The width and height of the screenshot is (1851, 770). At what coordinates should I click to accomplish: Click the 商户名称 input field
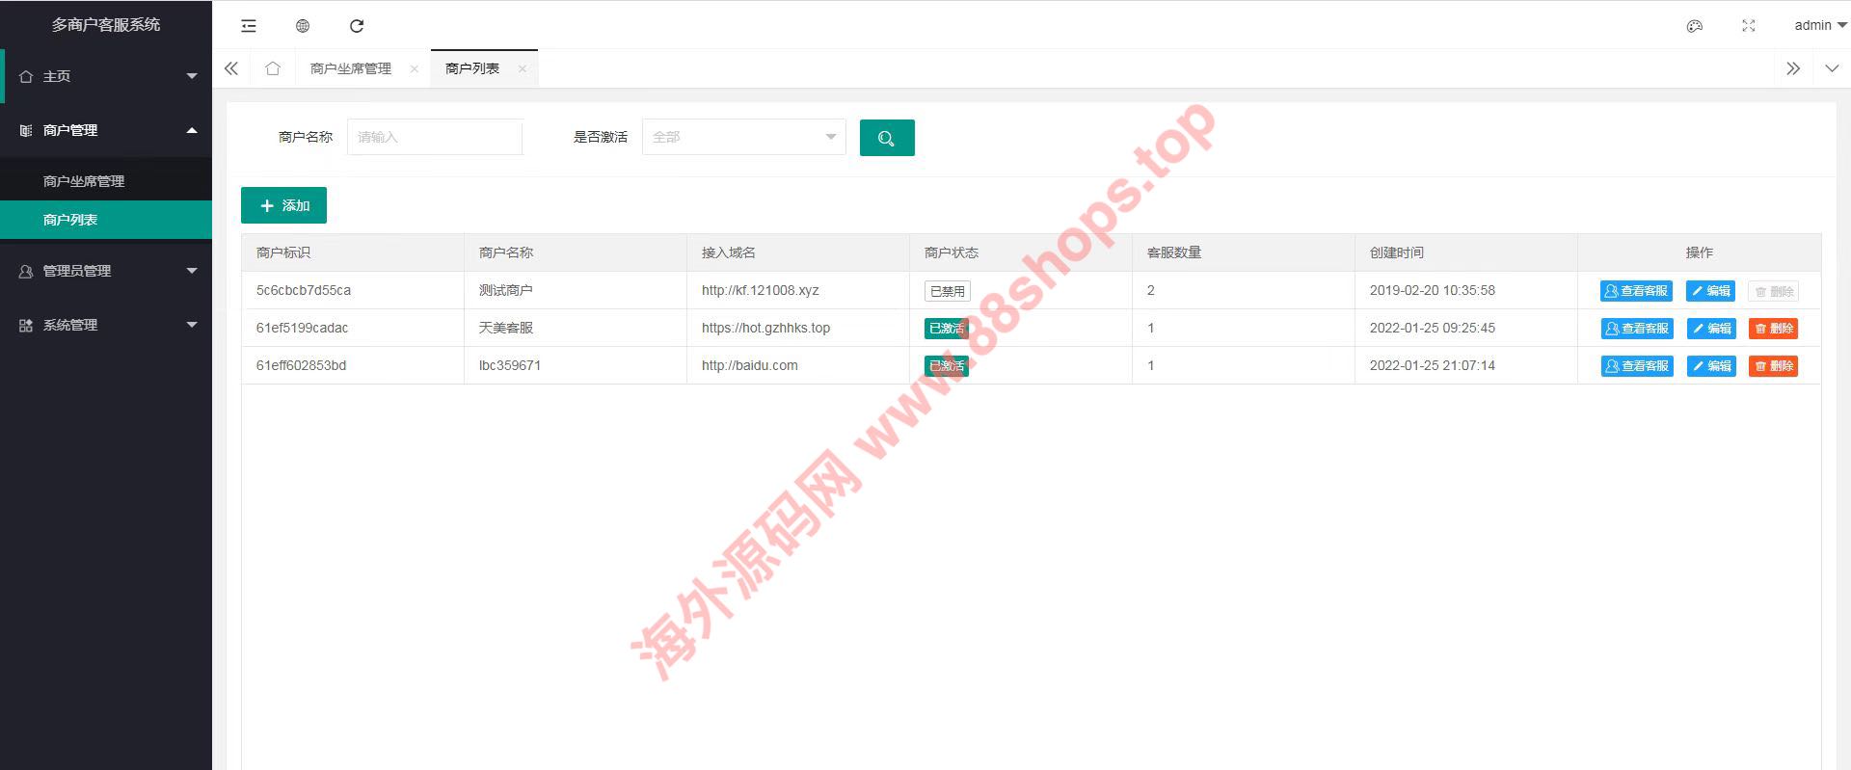tap(434, 138)
